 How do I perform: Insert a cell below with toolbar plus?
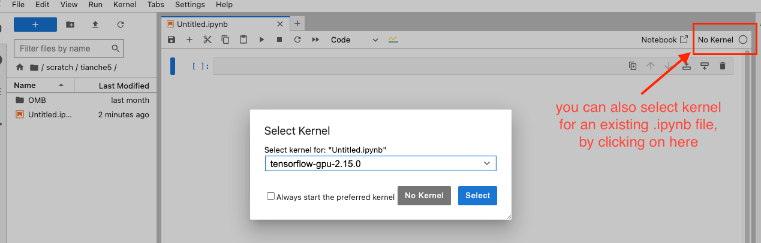190,40
